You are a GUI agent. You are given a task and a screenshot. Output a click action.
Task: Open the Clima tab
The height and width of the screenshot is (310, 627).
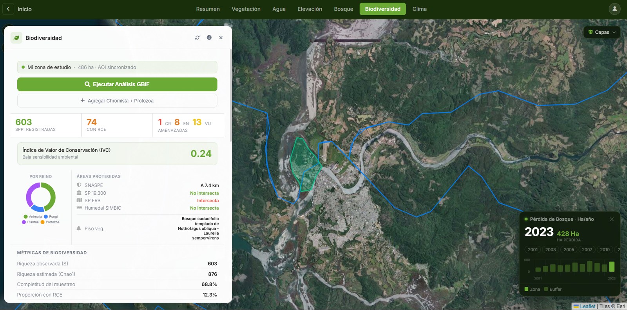[x=419, y=9]
